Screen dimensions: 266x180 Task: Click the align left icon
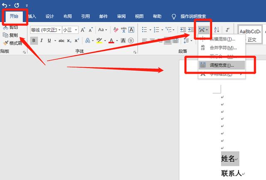[x=144, y=41]
